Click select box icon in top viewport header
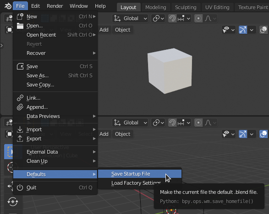 point(10,30)
